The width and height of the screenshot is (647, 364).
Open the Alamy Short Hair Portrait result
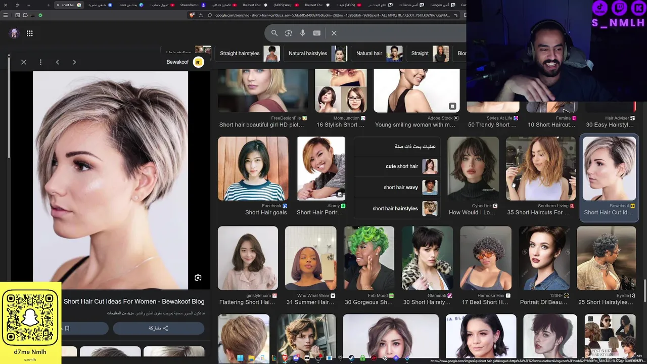click(321, 176)
